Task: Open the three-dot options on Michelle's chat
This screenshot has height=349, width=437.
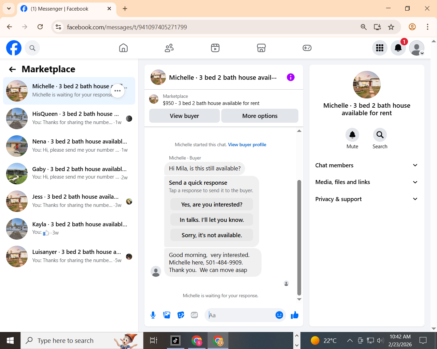Action: click(x=117, y=91)
